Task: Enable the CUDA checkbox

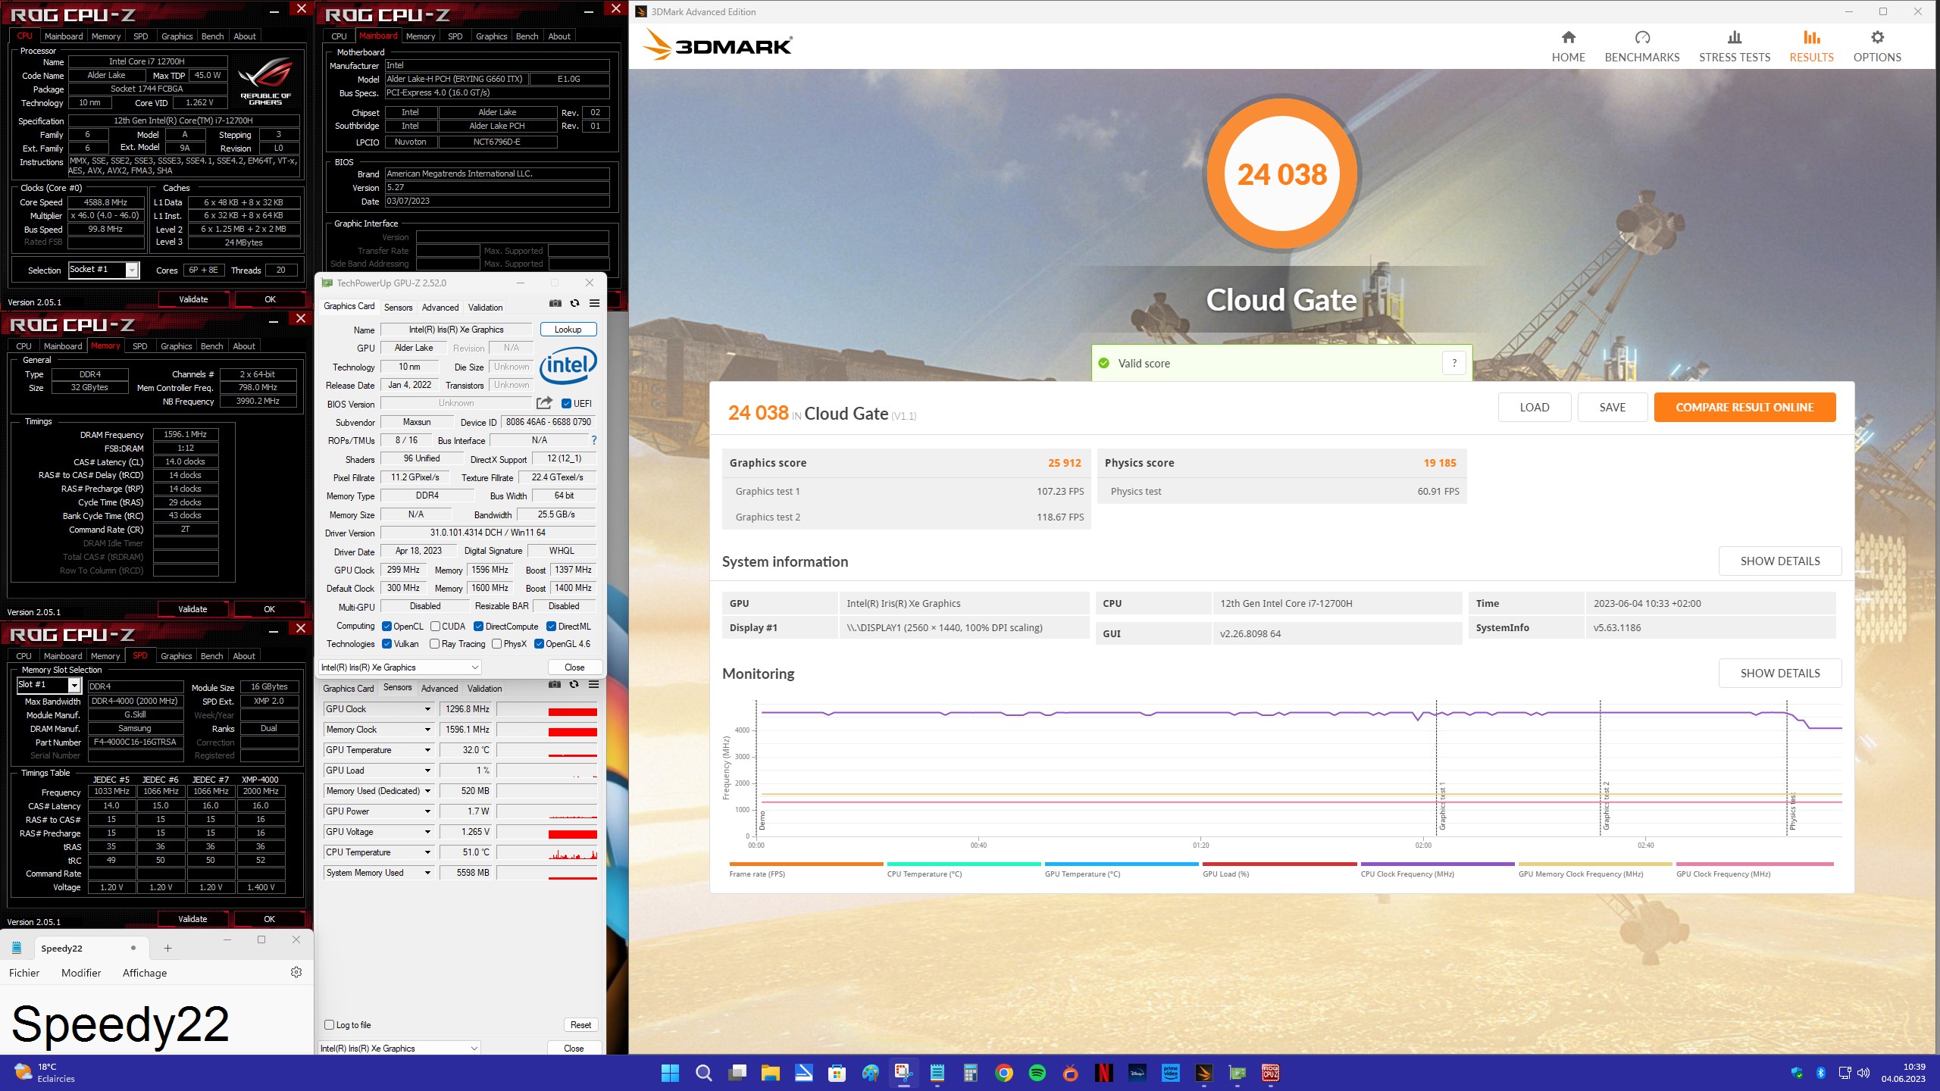Action: (435, 627)
